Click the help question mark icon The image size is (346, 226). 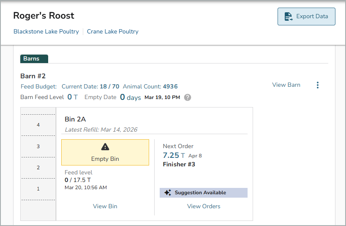click(x=188, y=97)
